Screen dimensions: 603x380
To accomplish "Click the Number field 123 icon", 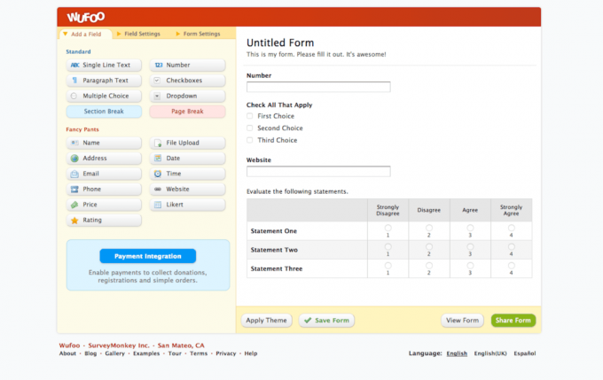I will [x=159, y=65].
